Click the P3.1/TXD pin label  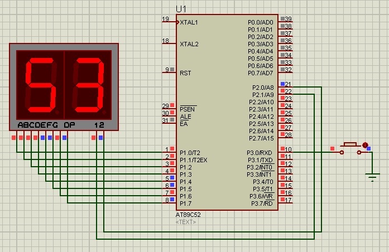260,160
